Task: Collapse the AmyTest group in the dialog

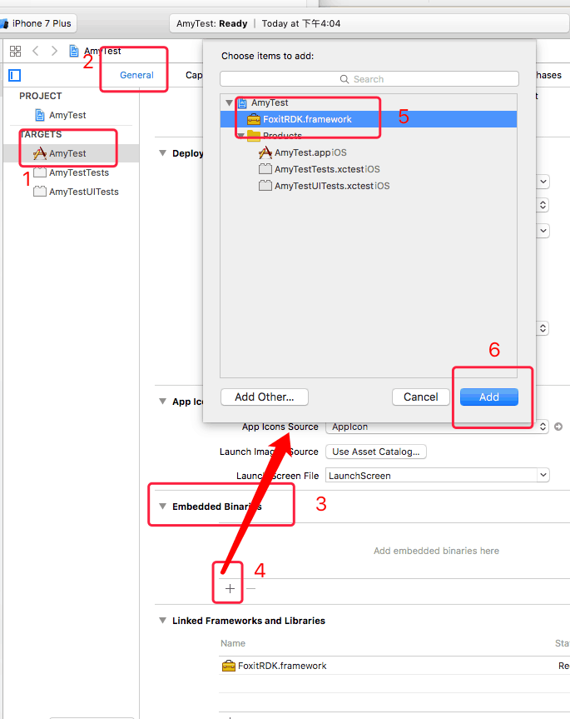Action: click(x=229, y=103)
